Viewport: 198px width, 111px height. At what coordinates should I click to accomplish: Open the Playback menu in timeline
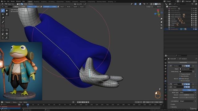click(x=8, y=102)
